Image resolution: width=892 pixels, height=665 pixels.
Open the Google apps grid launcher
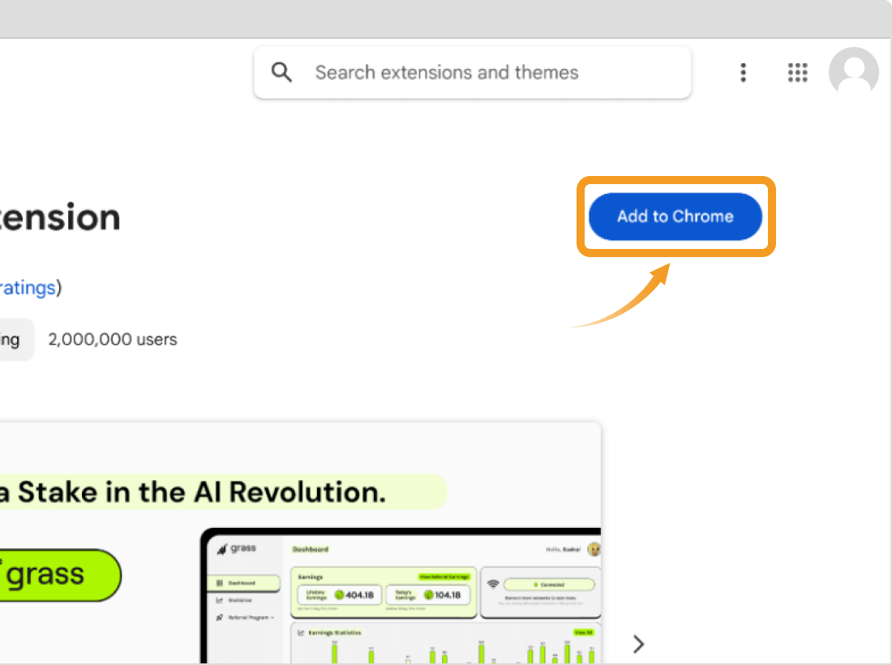(x=798, y=73)
